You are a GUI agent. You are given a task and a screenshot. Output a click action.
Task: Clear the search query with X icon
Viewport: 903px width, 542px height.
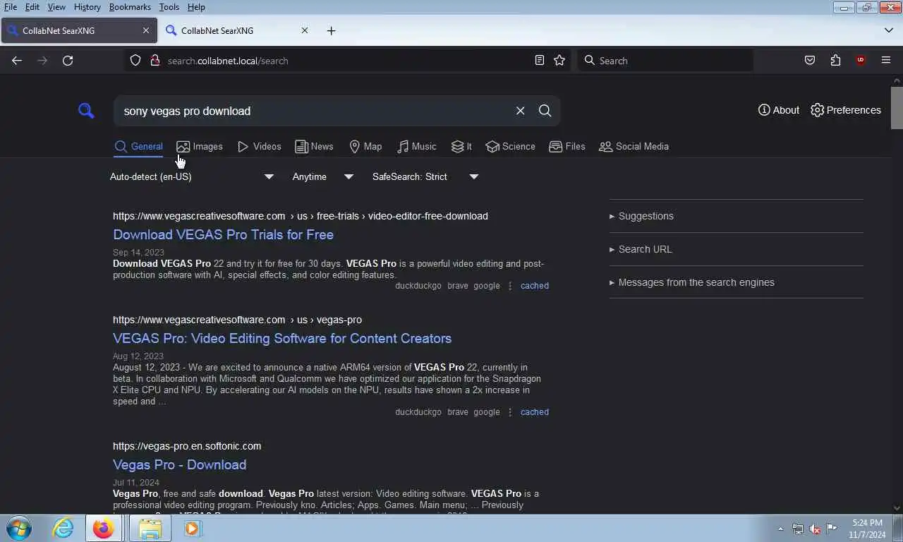[520, 111]
